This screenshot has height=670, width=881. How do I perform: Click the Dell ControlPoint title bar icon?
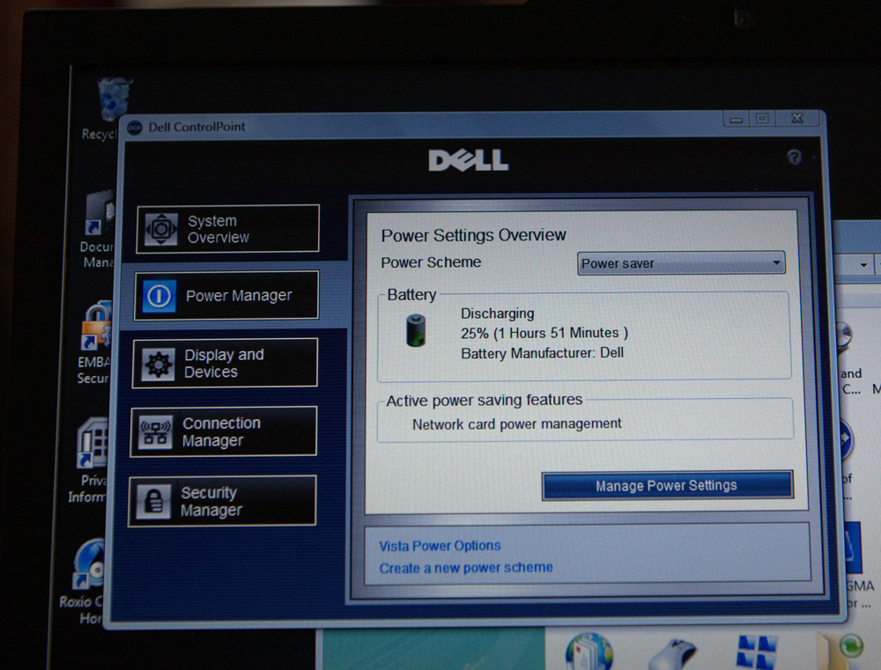coord(135,127)
